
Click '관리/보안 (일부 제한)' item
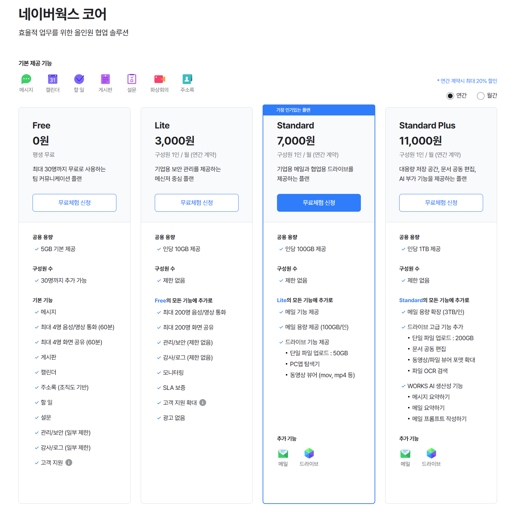[66, 433]
